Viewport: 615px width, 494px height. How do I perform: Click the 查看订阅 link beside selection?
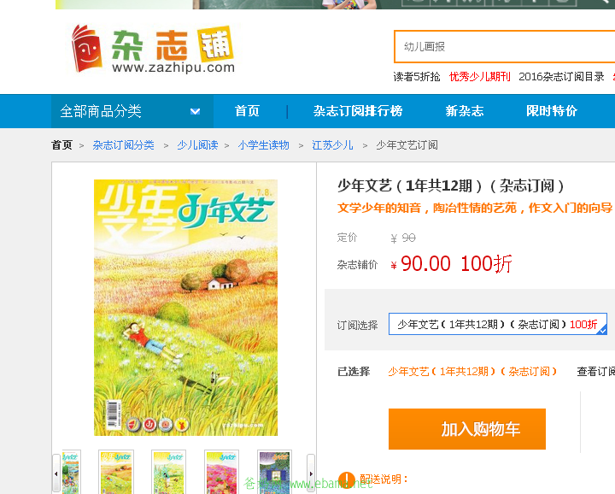coord(596,371)
